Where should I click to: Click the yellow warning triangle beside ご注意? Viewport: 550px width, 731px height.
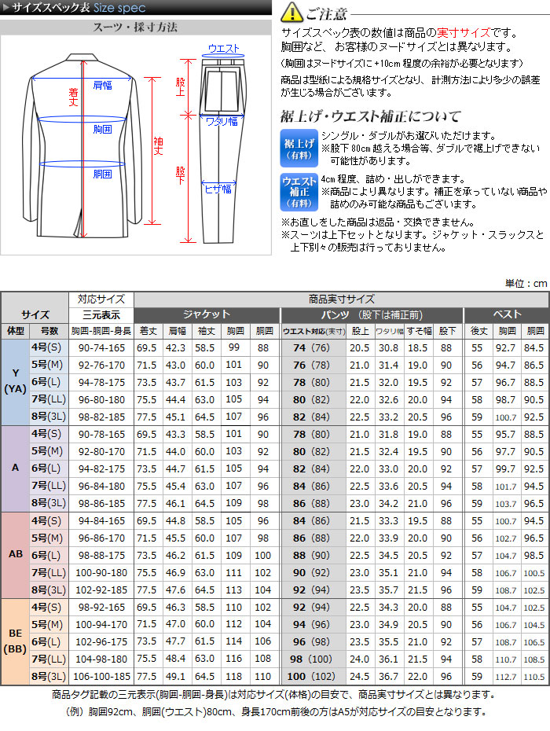(x=291, y=12)
